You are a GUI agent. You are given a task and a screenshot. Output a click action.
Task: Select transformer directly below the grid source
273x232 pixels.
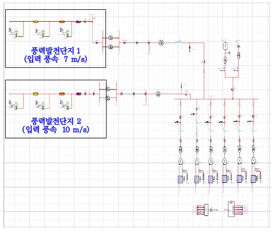point(225,60)
